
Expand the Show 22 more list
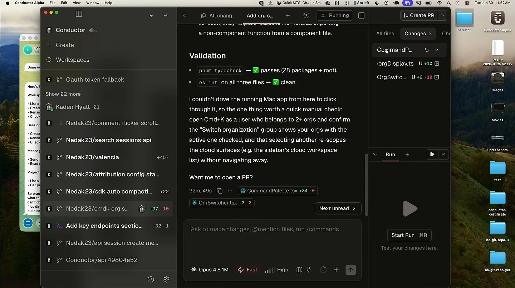click(x=63, y=94)
